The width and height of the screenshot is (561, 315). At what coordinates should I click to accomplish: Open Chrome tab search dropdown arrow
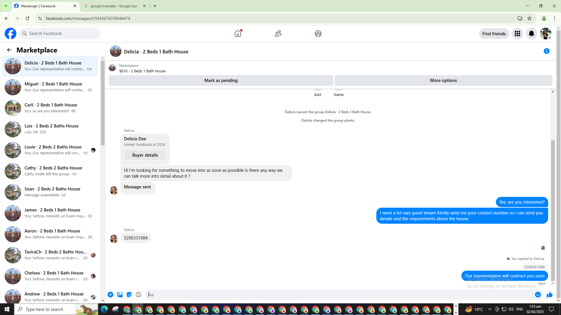[x=6, y=6]
